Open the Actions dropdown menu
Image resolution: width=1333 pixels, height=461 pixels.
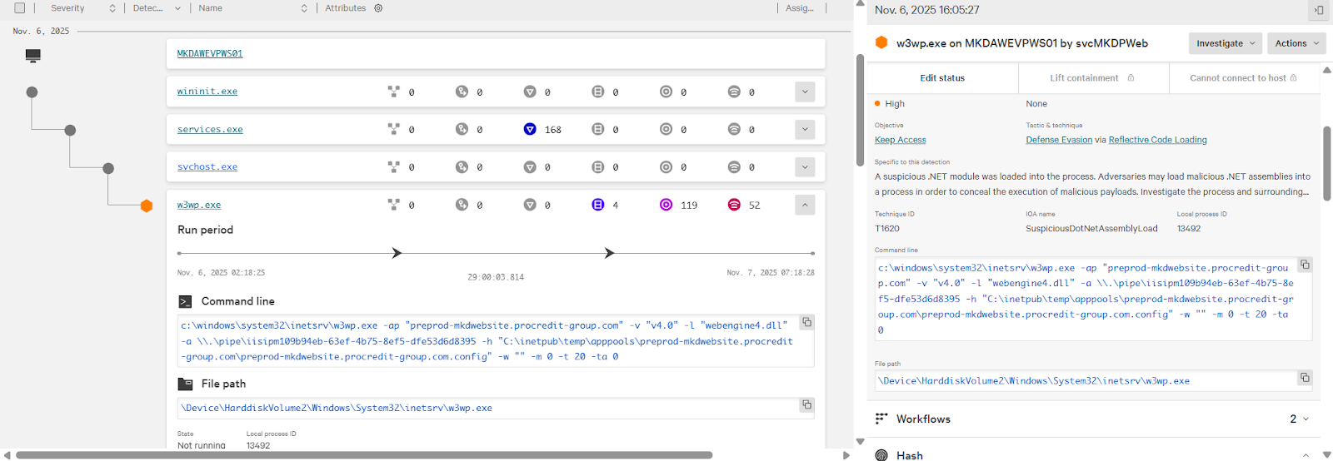click(x=1296, y=43)
